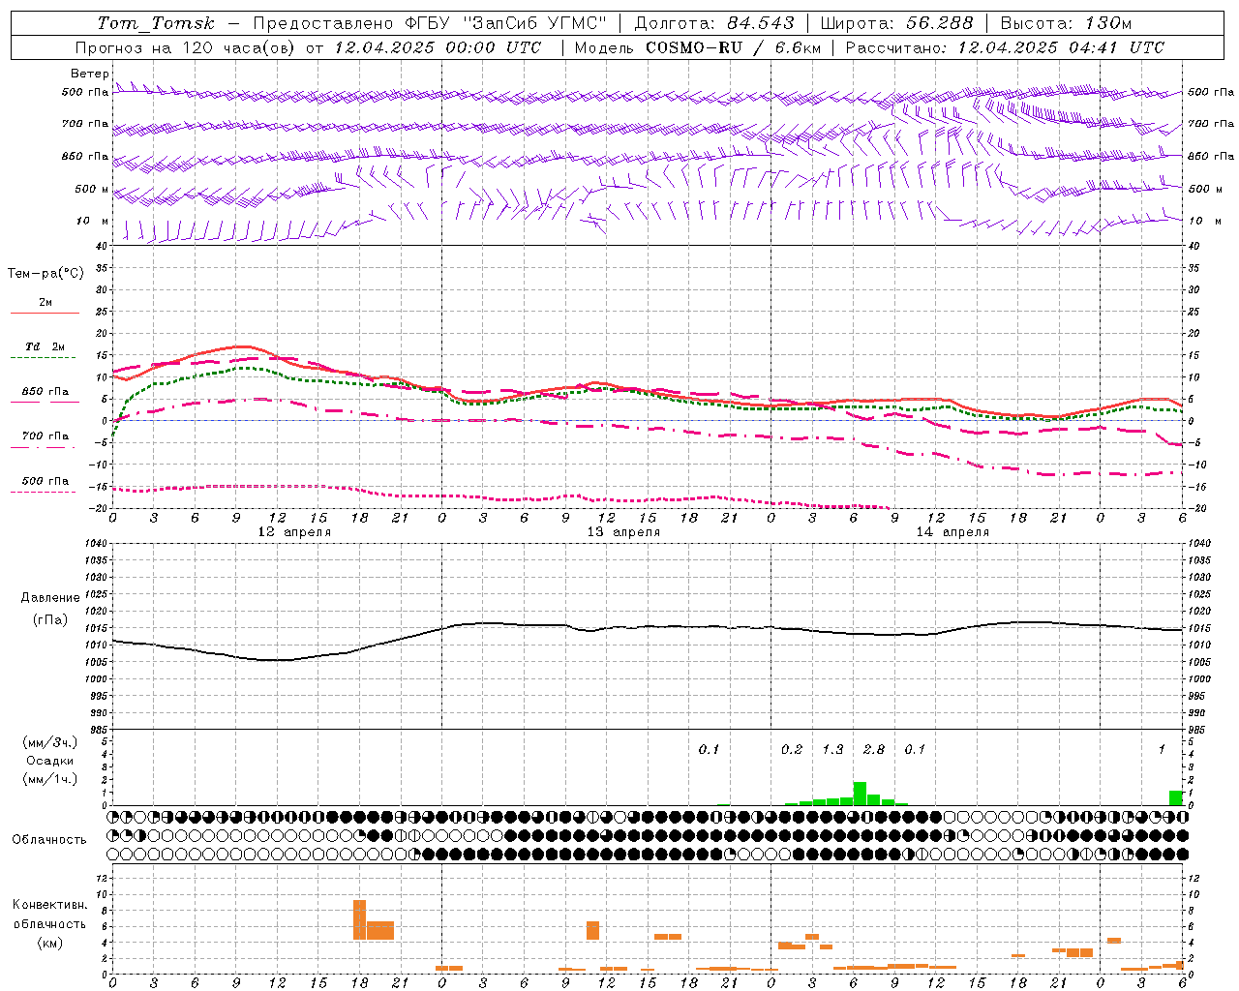Screen dimensions: 1239x991
Task: Click the latitude value Широта: 56.288
Action: (896, 23)
